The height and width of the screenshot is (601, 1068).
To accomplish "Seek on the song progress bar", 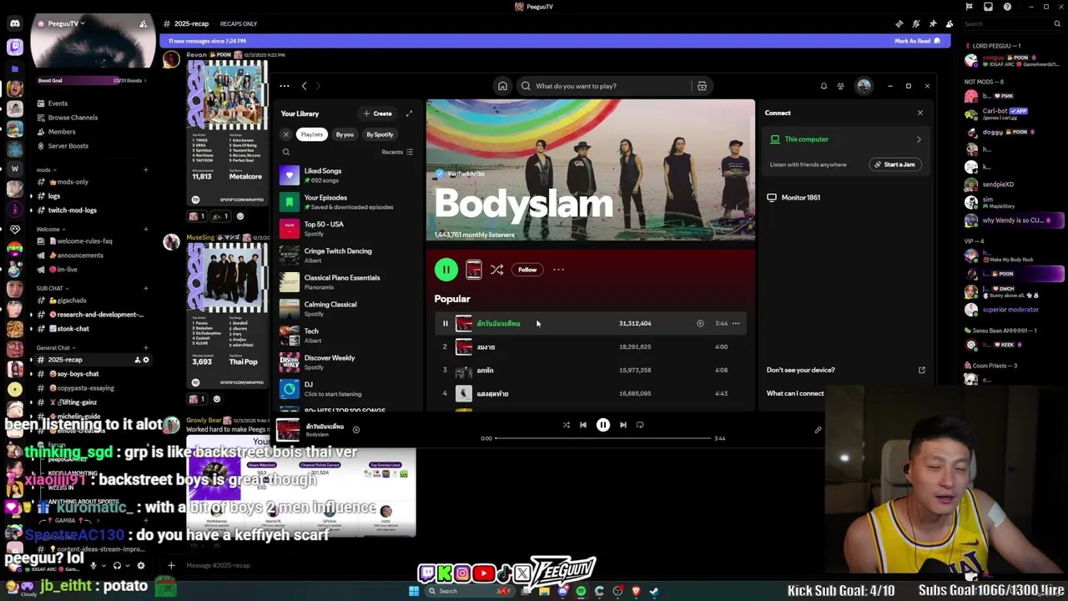I will pyautogui.click(x=603, y=438).
